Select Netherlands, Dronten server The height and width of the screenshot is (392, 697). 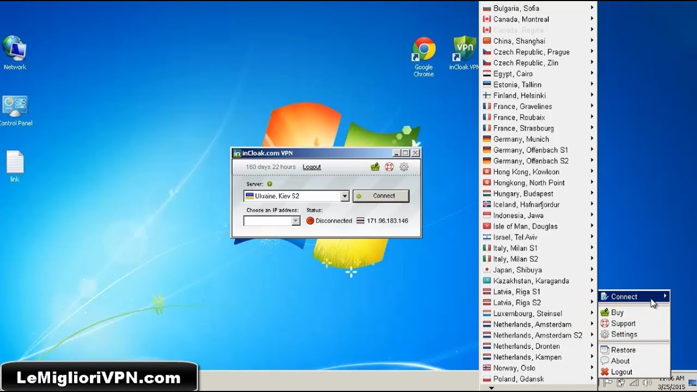coord(538,346)
